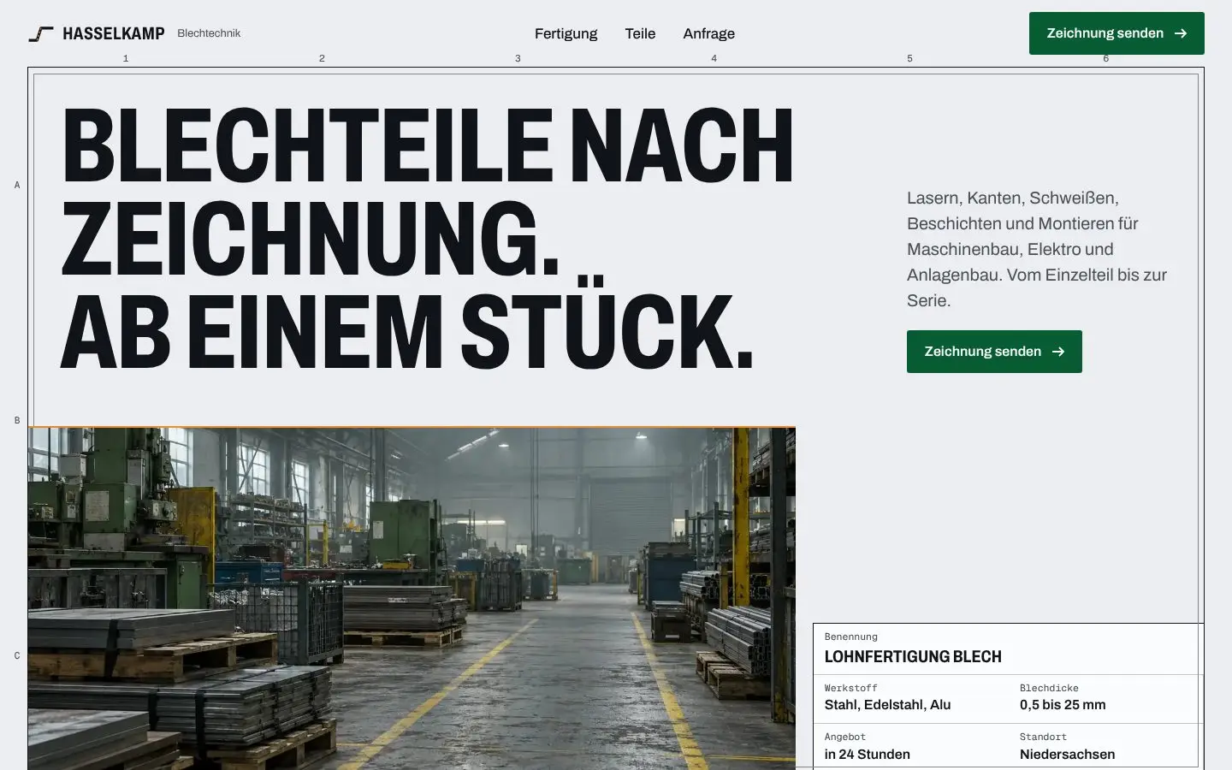Viewport: 1232px width, 770px height.
Task: Click the paragraph starting 'Lasern, Kanten, Schweißen'
Action: coord(1037,249)
